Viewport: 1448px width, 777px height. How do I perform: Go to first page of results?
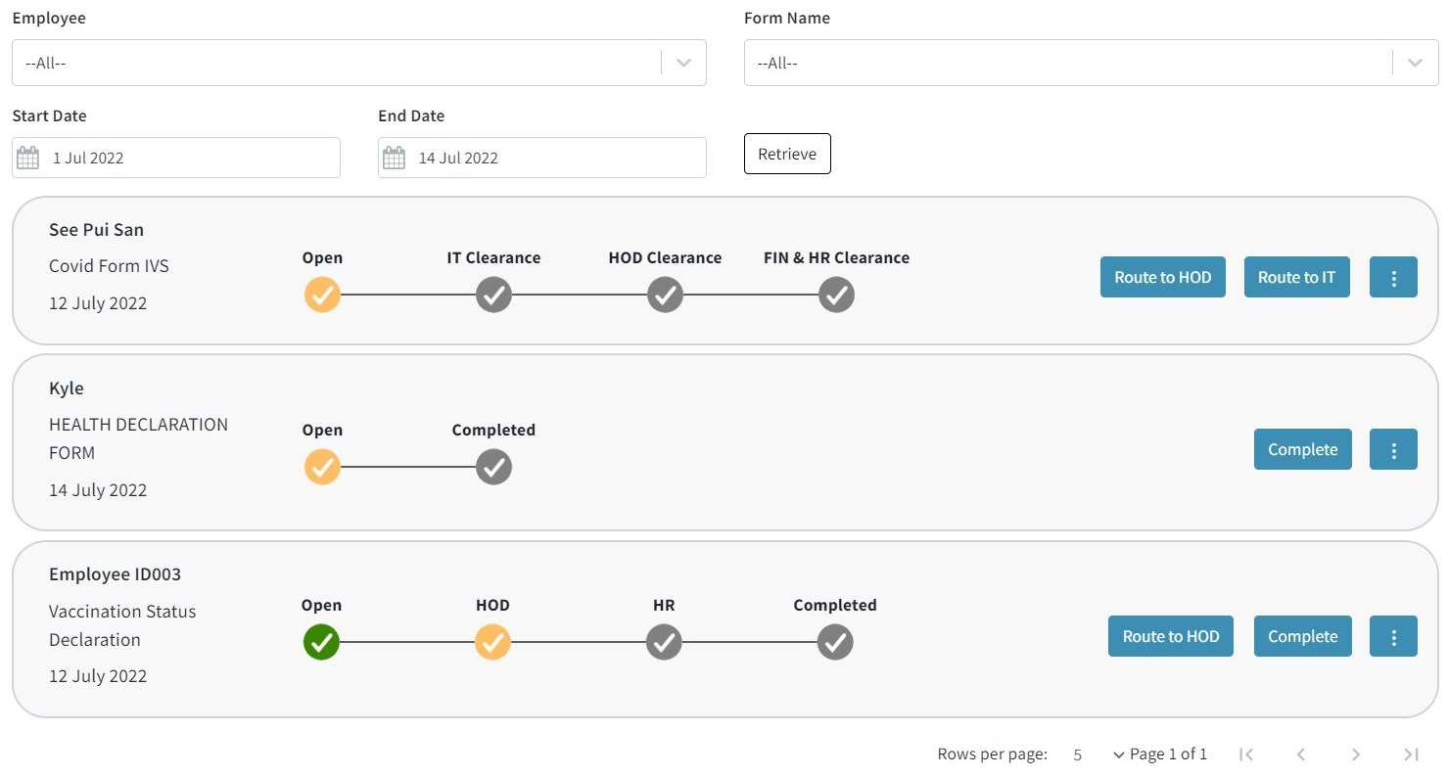click(1246, 754)
